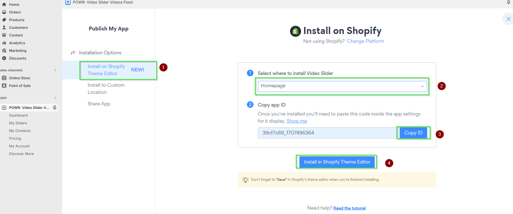The height and width of the screenshot is (214, 513).
Task: Click the Marketing sidebar label
Action: pos(18,50)
